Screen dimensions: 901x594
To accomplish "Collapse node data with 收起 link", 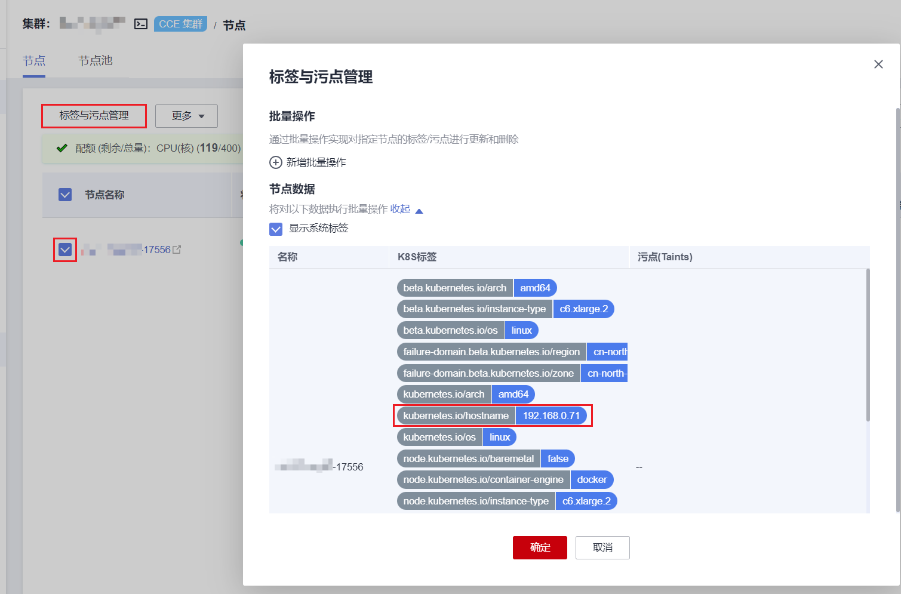I will [400, 209].
